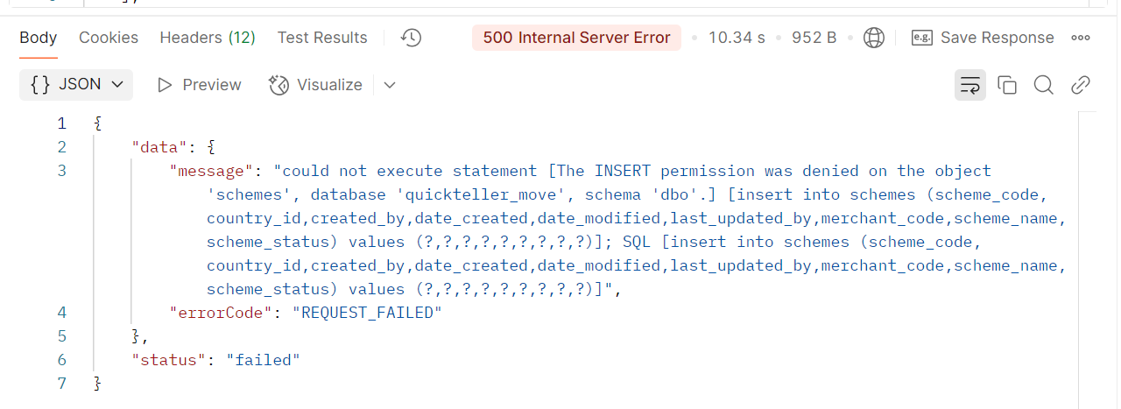Click the Visualize sparkle icon
The height and width of the screenshot is (409, 1121).
point(279,85)
